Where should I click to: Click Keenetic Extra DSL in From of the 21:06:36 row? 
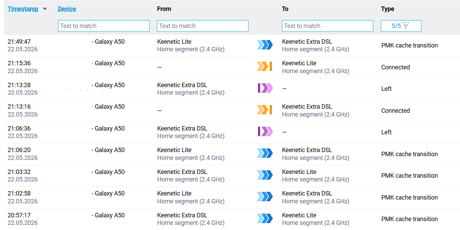(182, 128)
